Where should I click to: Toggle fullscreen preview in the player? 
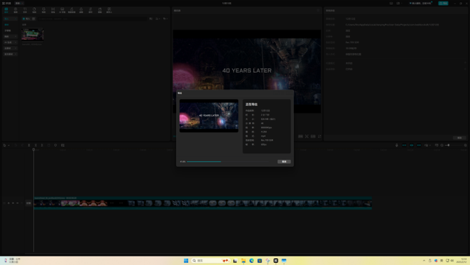tap(319, 136)
